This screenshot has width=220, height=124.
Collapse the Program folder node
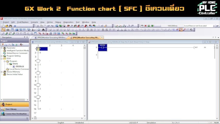[x=5, y=61]
